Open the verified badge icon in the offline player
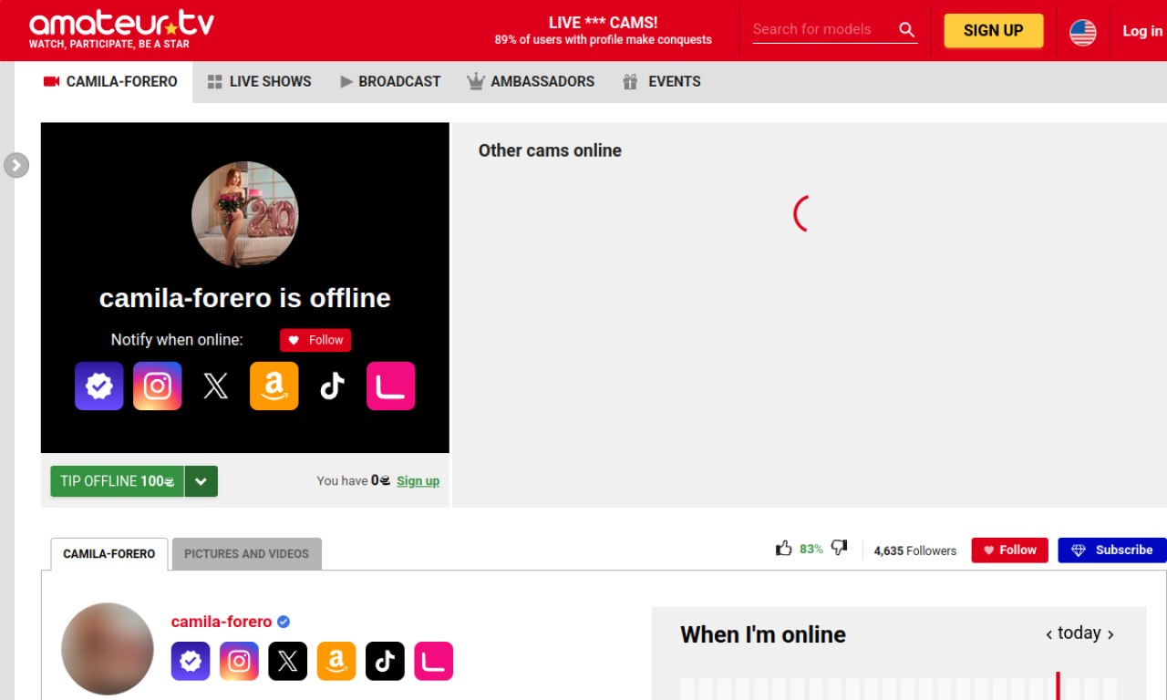Image resolution: width=1167 pixels, height=700 pixels. point(99,386)
